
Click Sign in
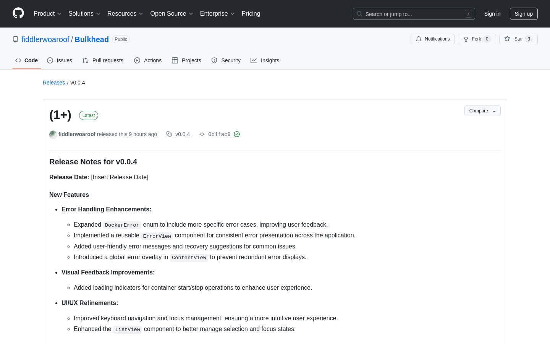click(x=492, y=14)
